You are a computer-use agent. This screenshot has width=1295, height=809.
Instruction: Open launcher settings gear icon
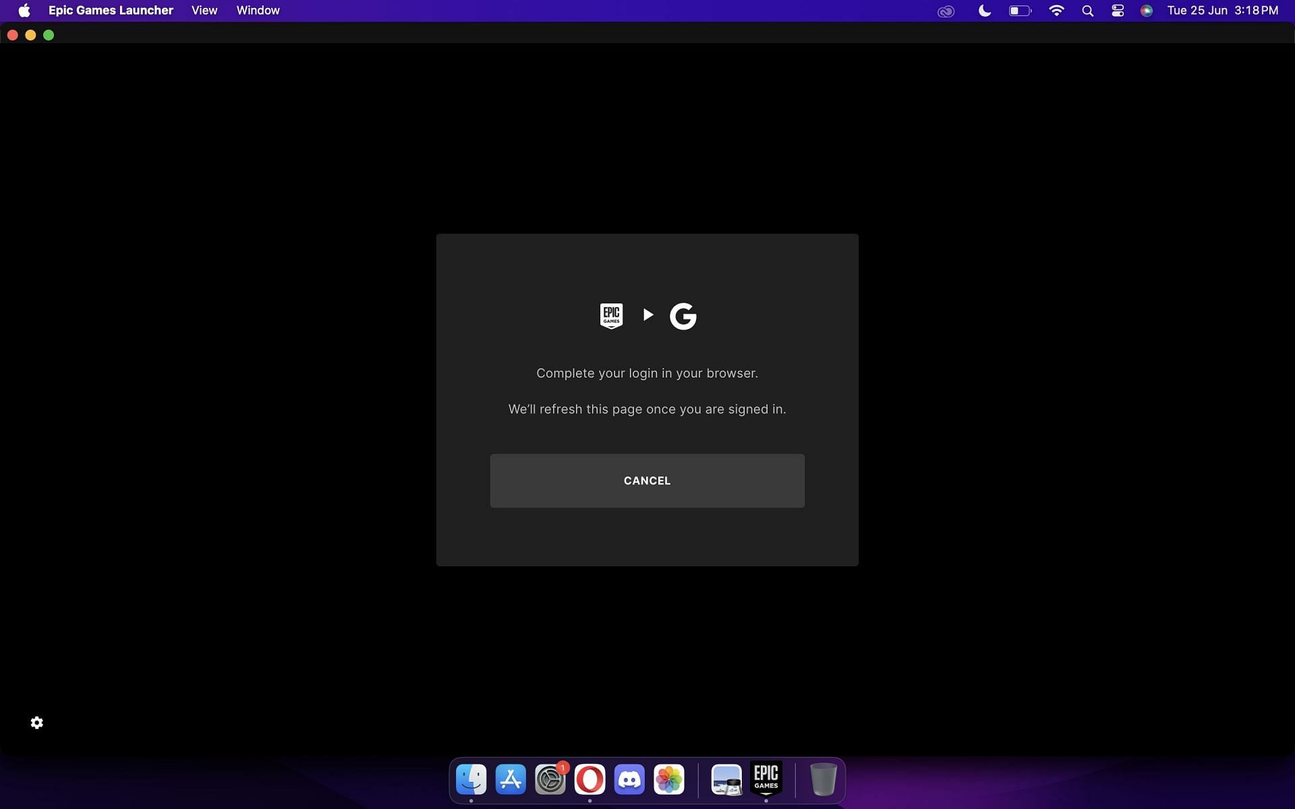[37, 723]
